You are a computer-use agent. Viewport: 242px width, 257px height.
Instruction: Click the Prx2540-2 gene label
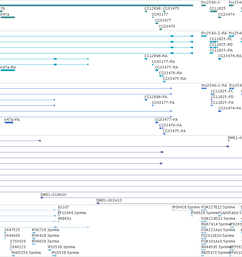[210, 3]
